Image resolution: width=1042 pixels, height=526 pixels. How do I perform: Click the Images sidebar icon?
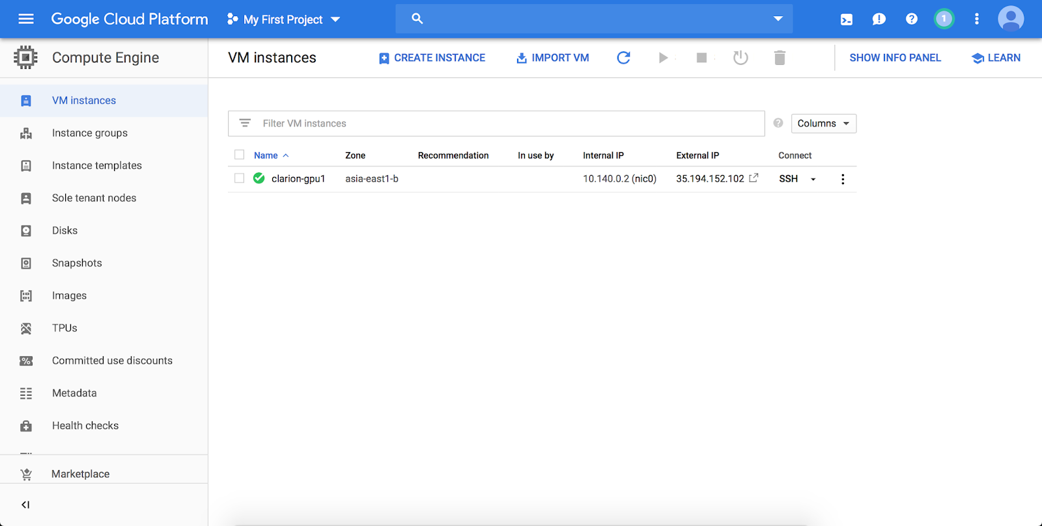pyautogui.click(x=26, y=296)
